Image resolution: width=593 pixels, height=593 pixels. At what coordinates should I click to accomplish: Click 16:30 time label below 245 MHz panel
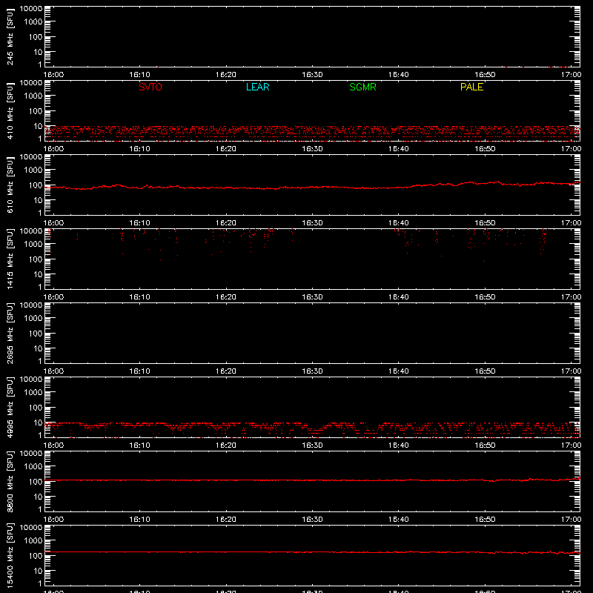click(x=312, y=75)
